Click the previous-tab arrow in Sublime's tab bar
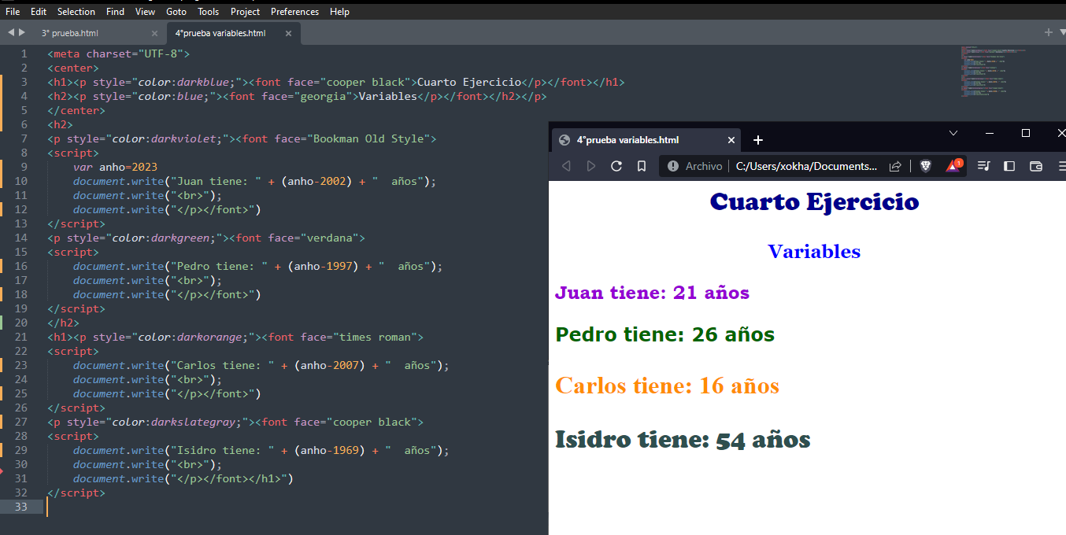This screenshot has height=535, width=1066. point(9,33)
